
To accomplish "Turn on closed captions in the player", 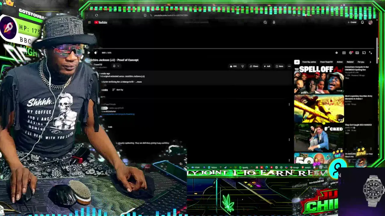I will pyautogui.click(x=344, y=53).
